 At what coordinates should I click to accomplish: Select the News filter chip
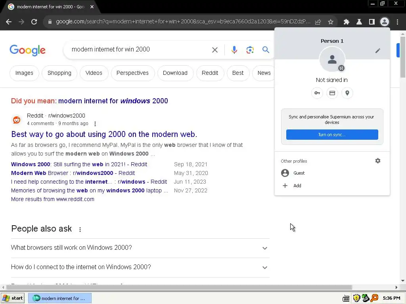pyautogui.click(x=264, y=73)
